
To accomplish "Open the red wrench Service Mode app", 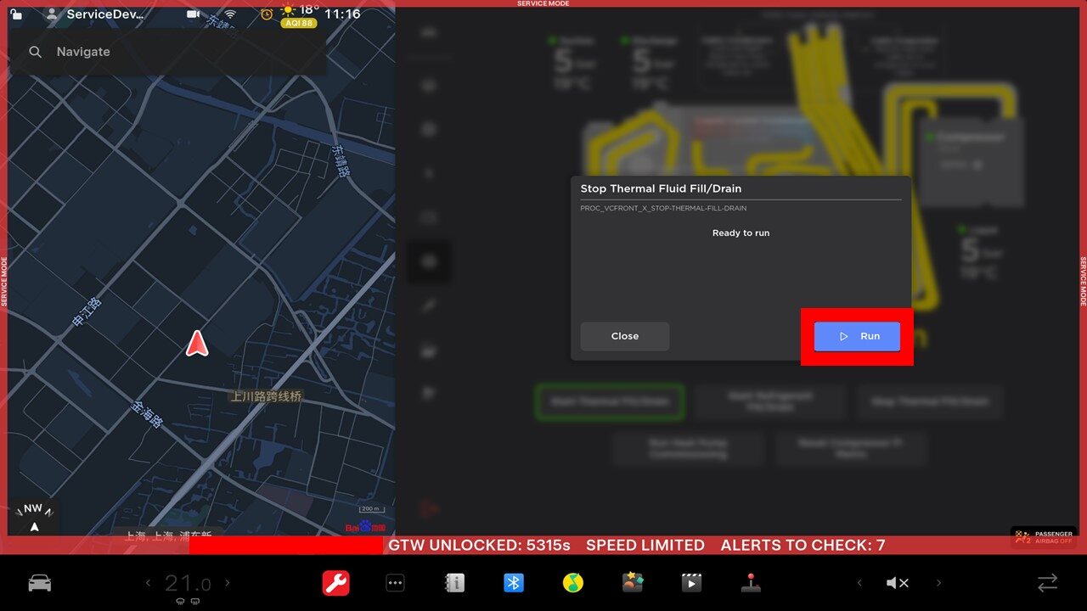I will (335, 583).
